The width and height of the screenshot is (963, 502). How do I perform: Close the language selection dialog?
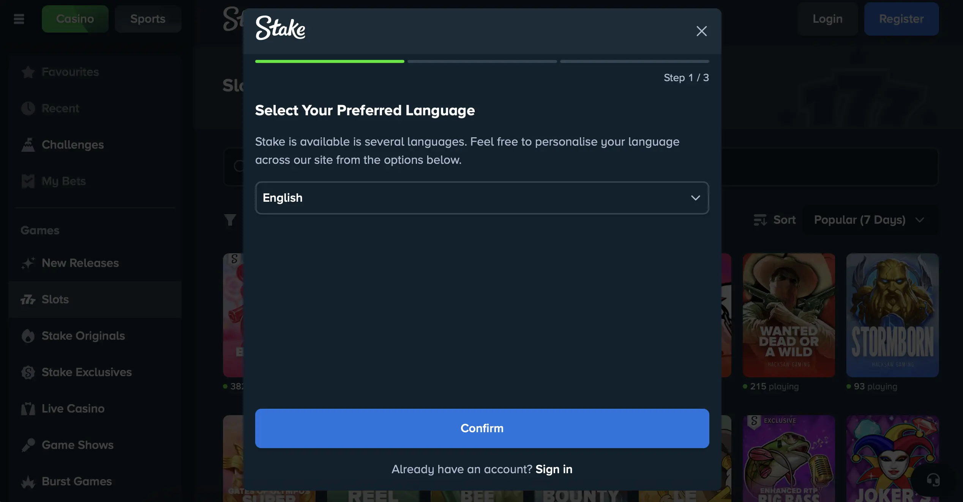pyautogui.click(x=701, y=31)
